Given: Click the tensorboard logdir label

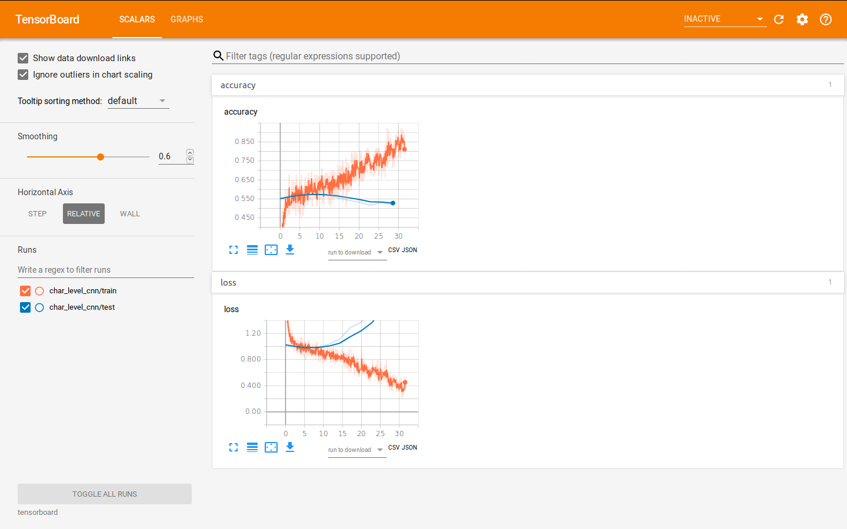Looking at the screenshot, I should 38,513.
